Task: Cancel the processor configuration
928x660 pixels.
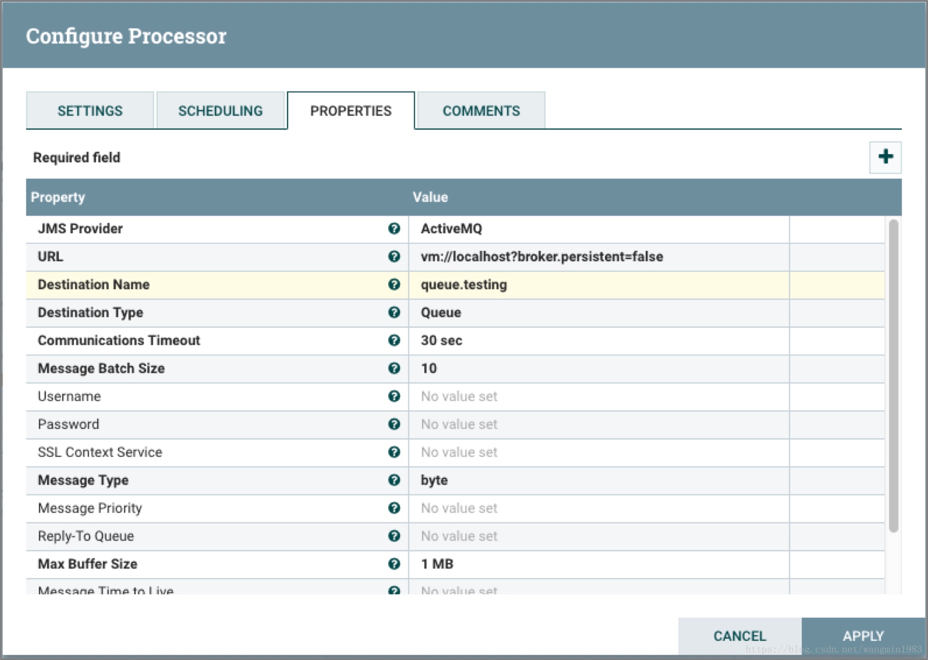Action: 740,636
